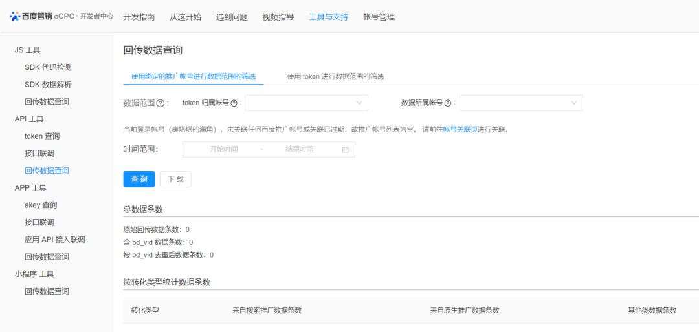Click the 结束时间 date input
The width and height of the screenshot is (699, 332).
pos(299,149)
